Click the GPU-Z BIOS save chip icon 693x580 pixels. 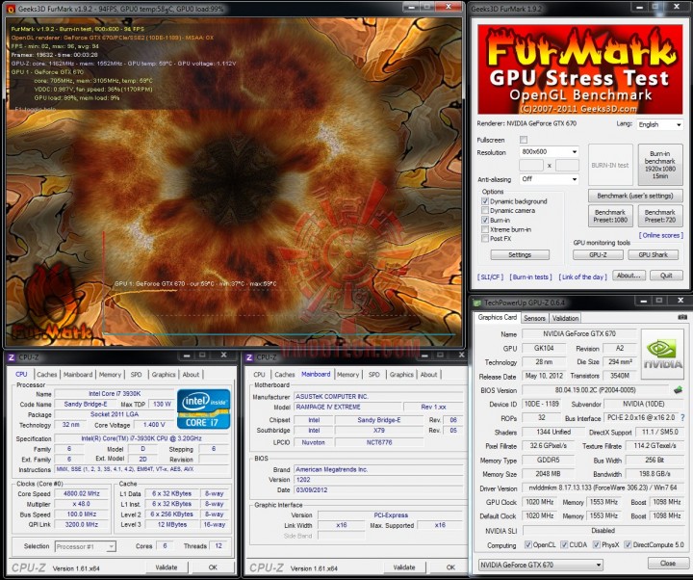678,390
